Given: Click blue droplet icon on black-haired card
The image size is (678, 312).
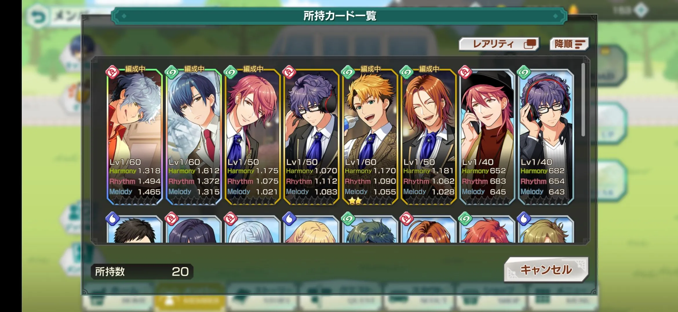Looking at the screenshot, I should coord(113,219).
